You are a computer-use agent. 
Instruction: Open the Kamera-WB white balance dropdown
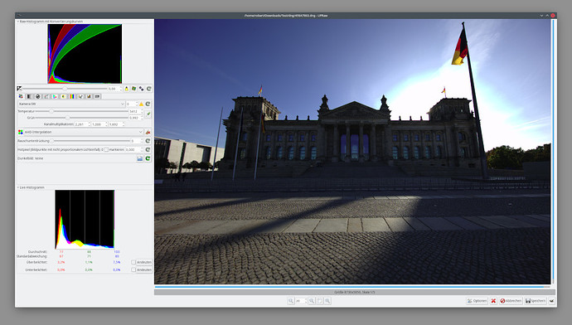click(x=71, y=104)
